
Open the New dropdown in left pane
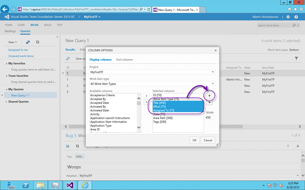point(13,42)
